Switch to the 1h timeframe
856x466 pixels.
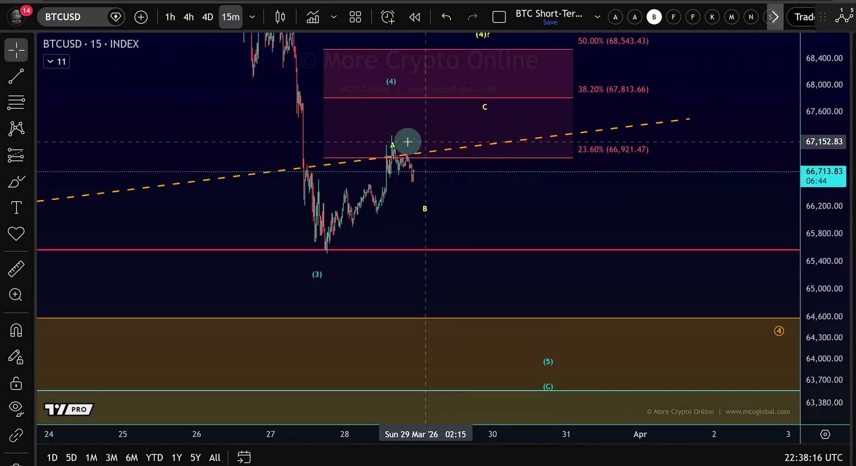[x=170, y=17]
